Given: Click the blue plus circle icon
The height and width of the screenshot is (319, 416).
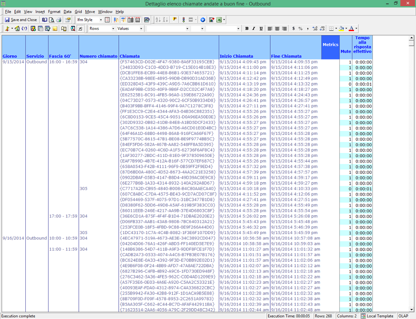Looking at the screenshot, I should coord(203,20).
